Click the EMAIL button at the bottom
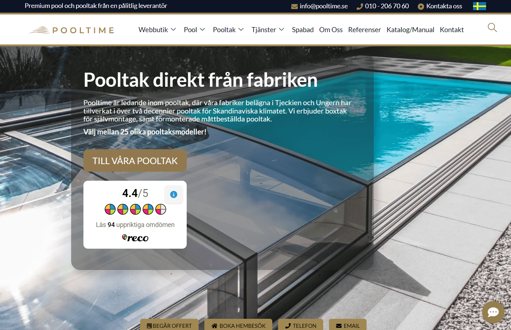The width and height of the screenshot is (511, 330). [347, 326]
